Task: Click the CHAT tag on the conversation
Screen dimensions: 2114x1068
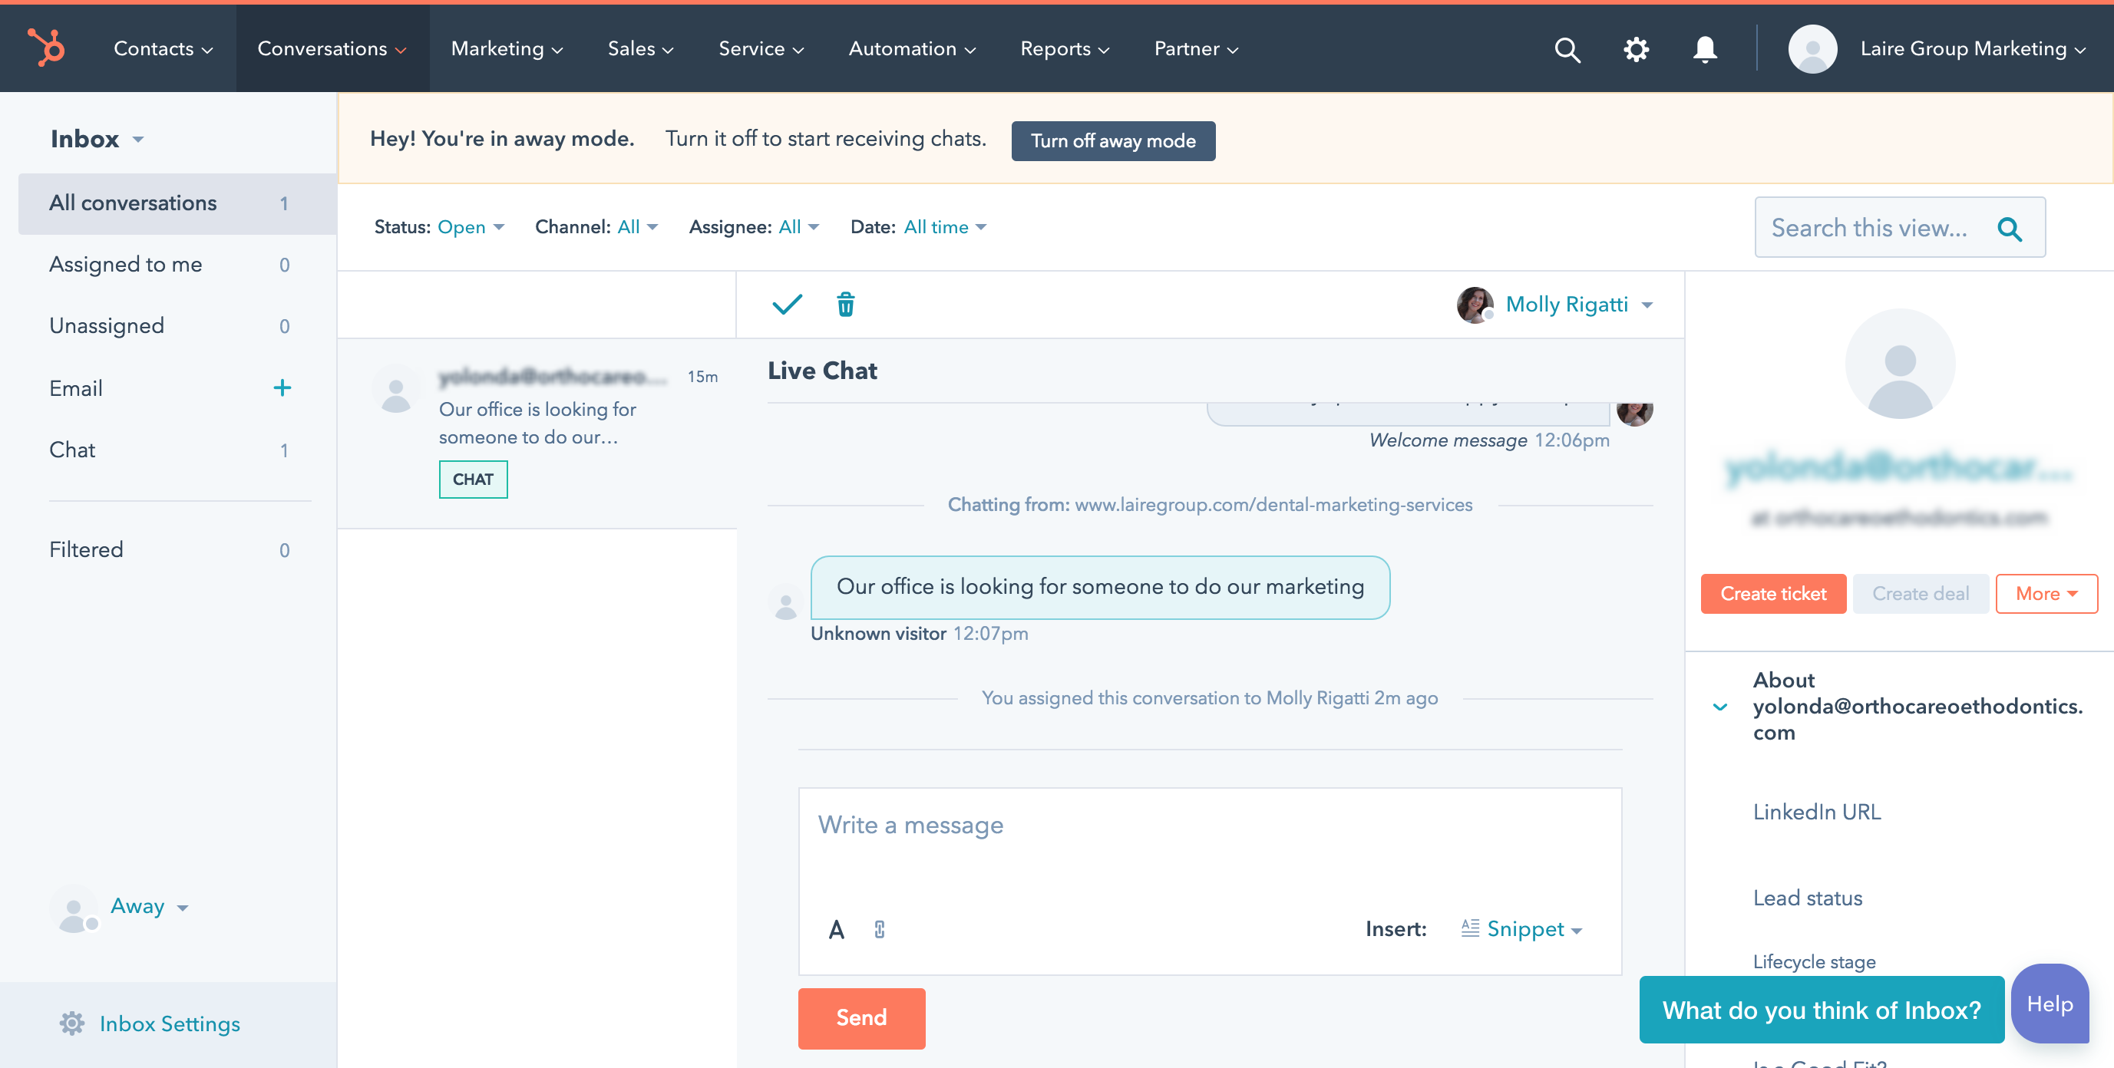Action: [x=473, y=479]
